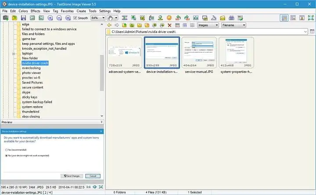Go to the previous image in the toolbar
316x195 pixels.
[x=32, y=18]
